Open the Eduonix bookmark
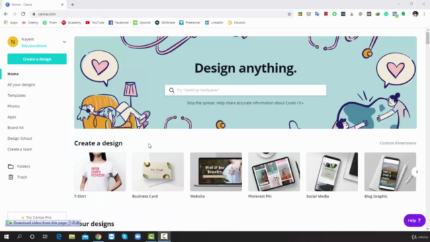 click(236, 22)
